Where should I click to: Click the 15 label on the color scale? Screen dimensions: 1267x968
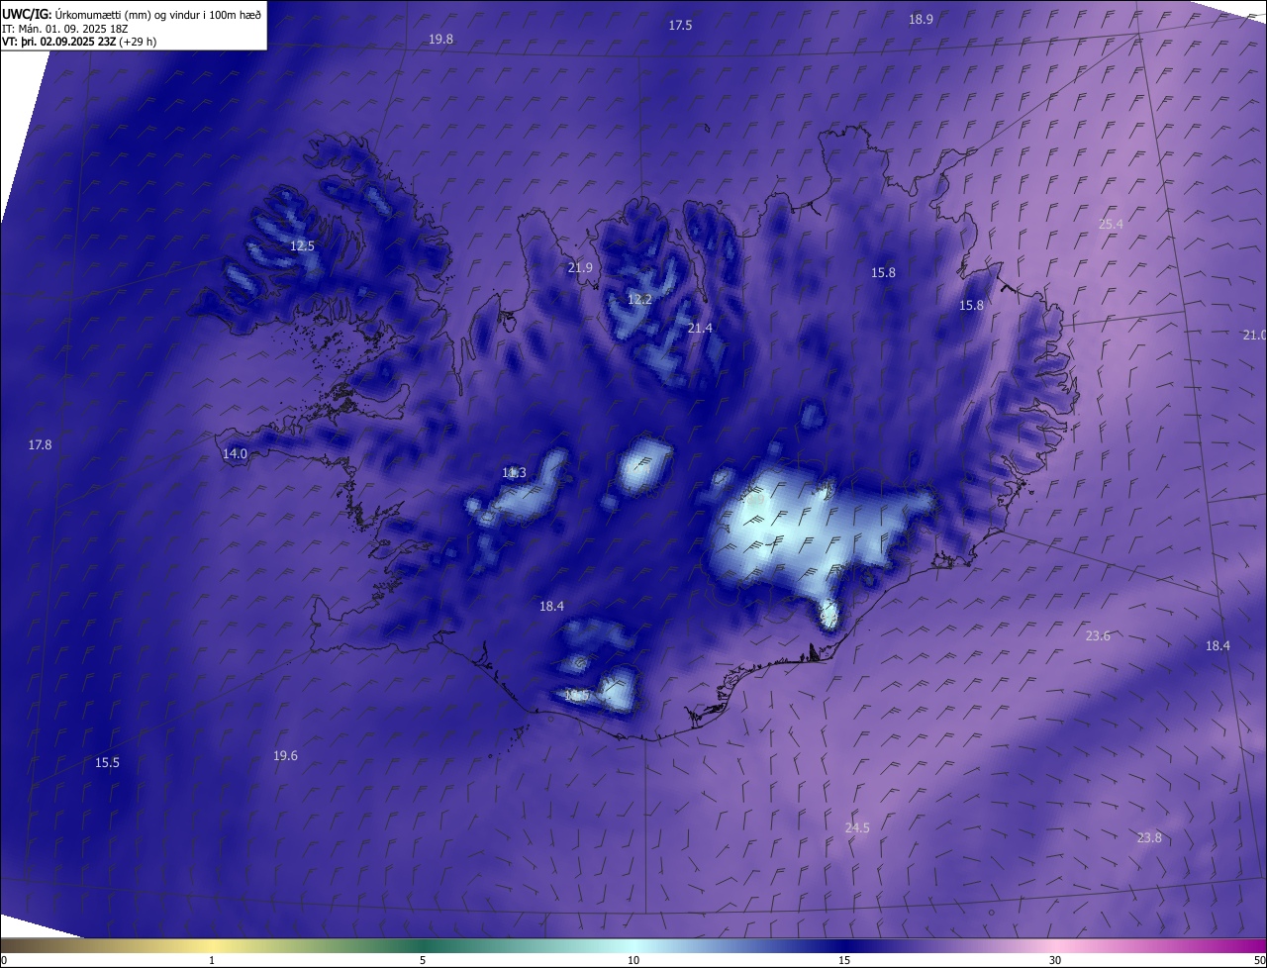(844, 961)
